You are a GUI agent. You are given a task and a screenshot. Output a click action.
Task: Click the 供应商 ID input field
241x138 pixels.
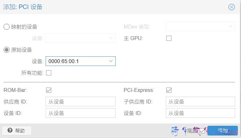point(80,102)
